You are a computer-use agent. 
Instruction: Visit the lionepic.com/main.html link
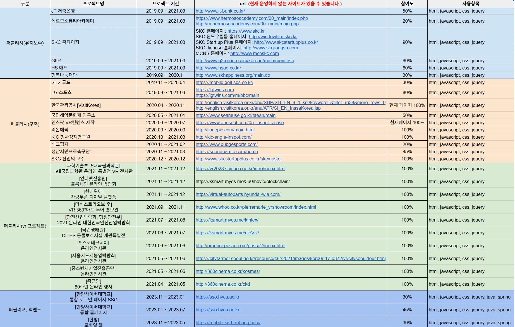[225, 130]
